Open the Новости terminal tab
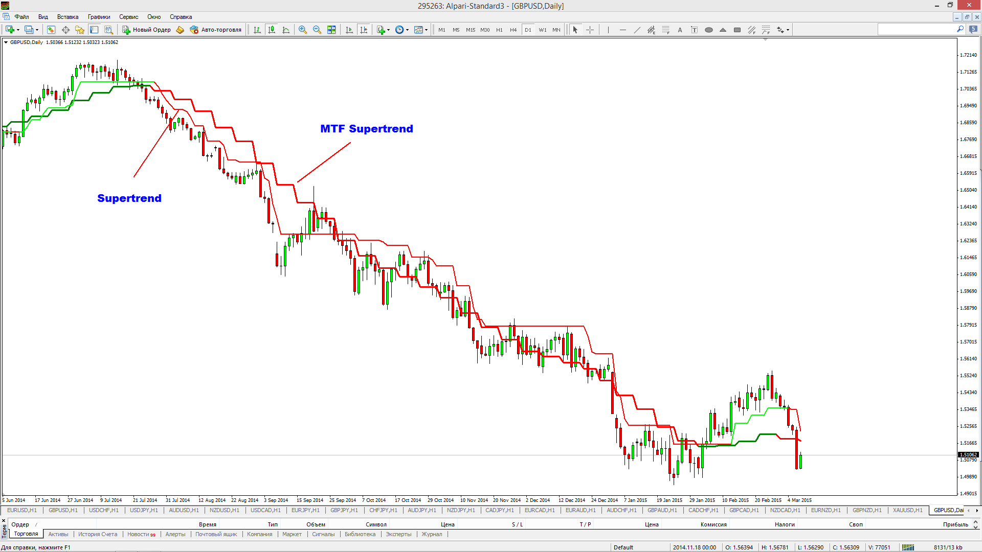Image resolution: width=982 pixels, height=552 pixels. [141, 534]
